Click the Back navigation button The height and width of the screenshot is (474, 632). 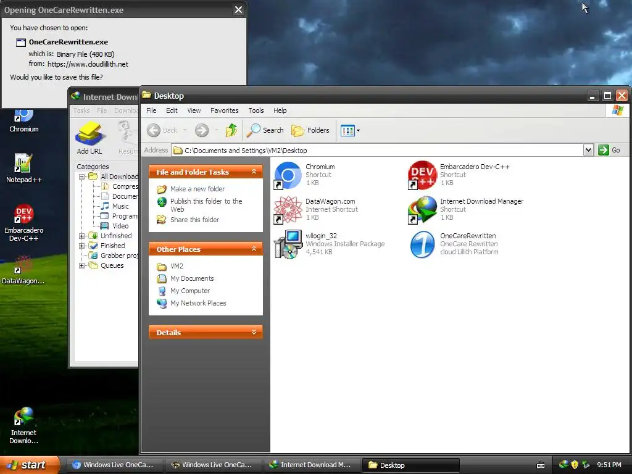162,130
